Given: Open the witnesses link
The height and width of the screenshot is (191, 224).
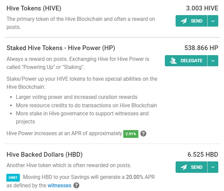Looking at the screenshot, I should (x=59, y=185).
